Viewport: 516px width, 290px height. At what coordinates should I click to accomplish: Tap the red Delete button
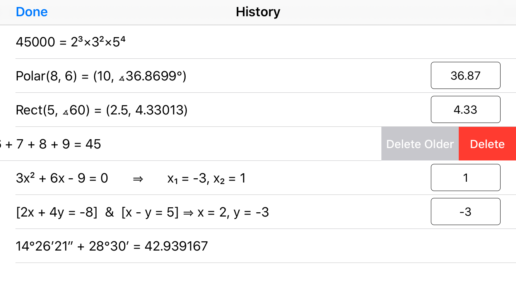click(487, 143)
